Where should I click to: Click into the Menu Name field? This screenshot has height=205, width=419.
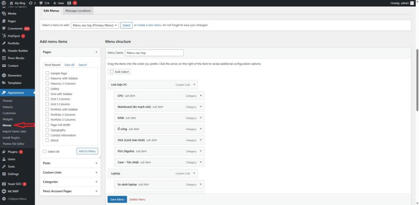pos(154,53)
